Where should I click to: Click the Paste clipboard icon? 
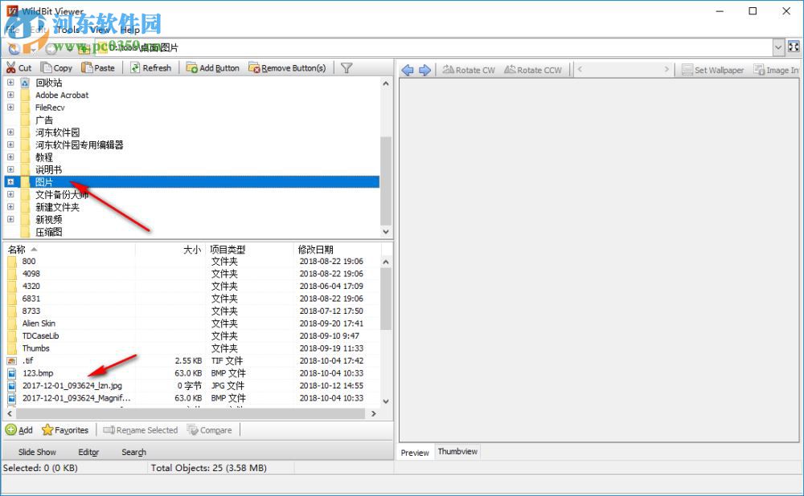point(88,68)
